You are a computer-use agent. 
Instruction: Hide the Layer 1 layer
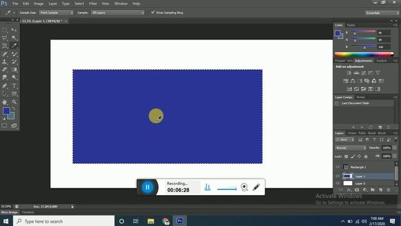pos(337,176)
